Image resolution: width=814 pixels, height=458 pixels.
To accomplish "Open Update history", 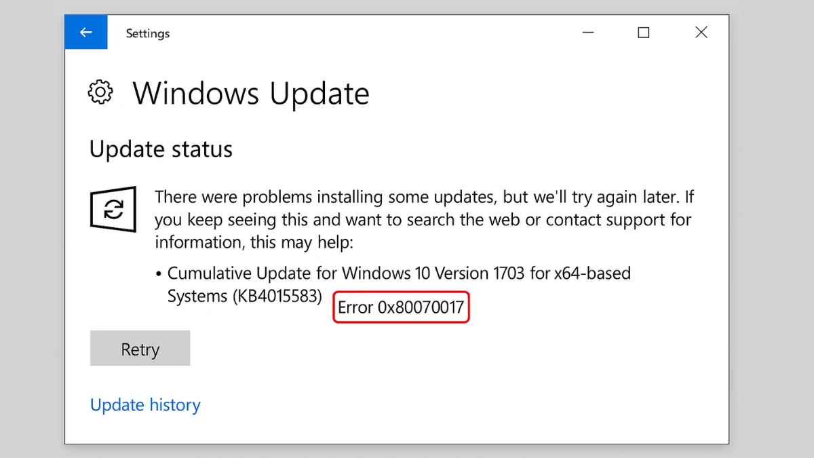I will [x=144, y=404].
